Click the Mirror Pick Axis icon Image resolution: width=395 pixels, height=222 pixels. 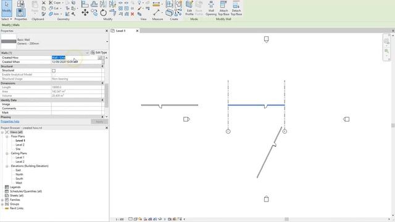tap(103, 4)
